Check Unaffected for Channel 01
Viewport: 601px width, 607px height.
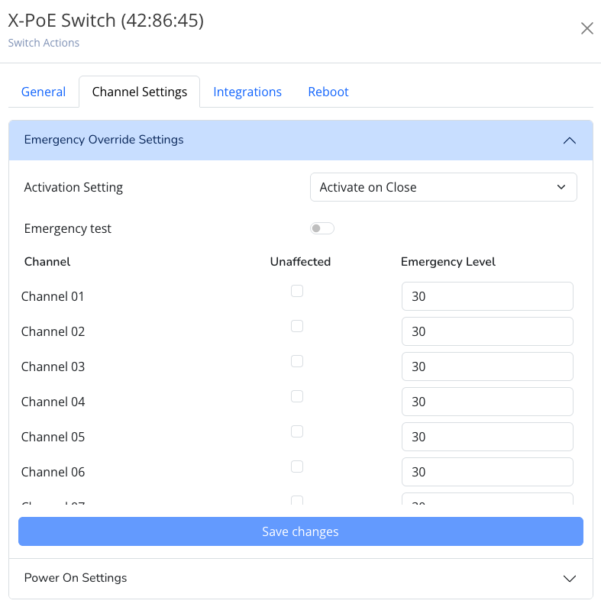coord(297,291)
